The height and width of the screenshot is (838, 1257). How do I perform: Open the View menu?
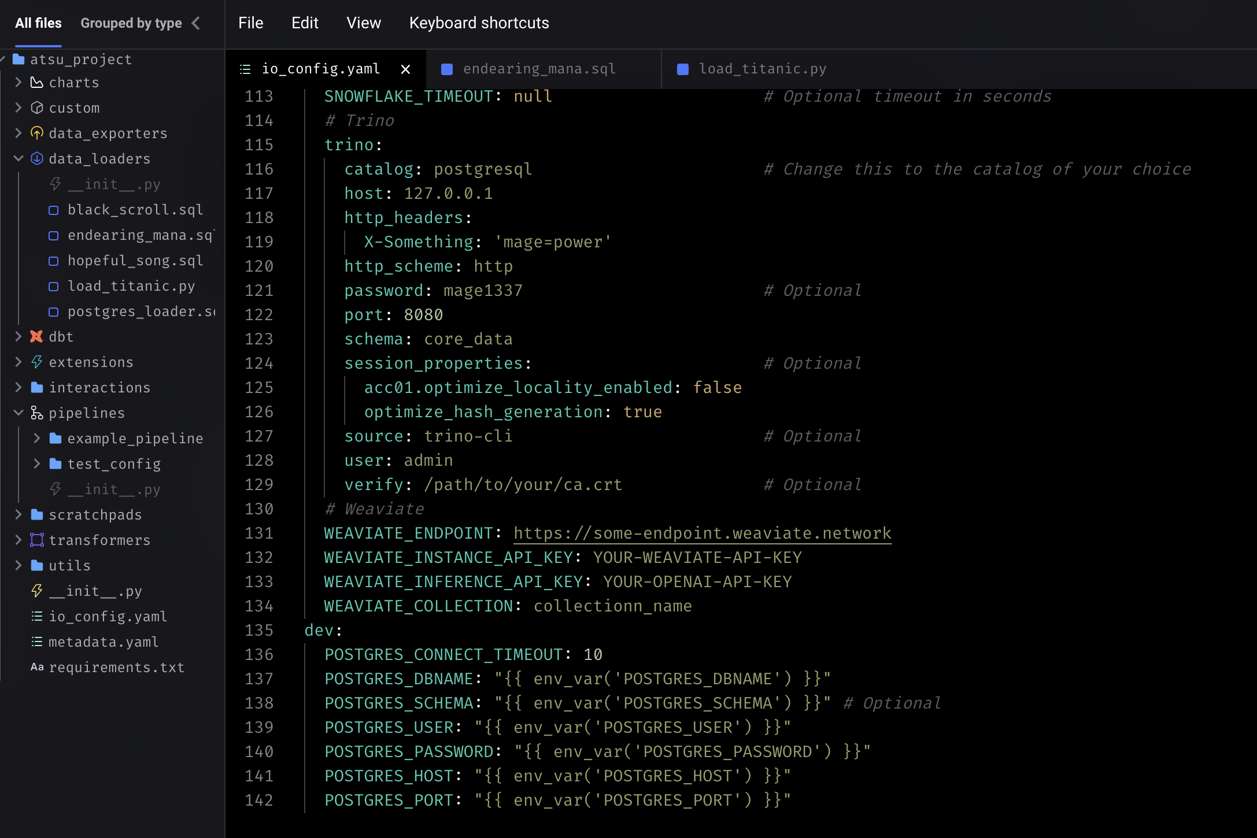coord(364,23)
